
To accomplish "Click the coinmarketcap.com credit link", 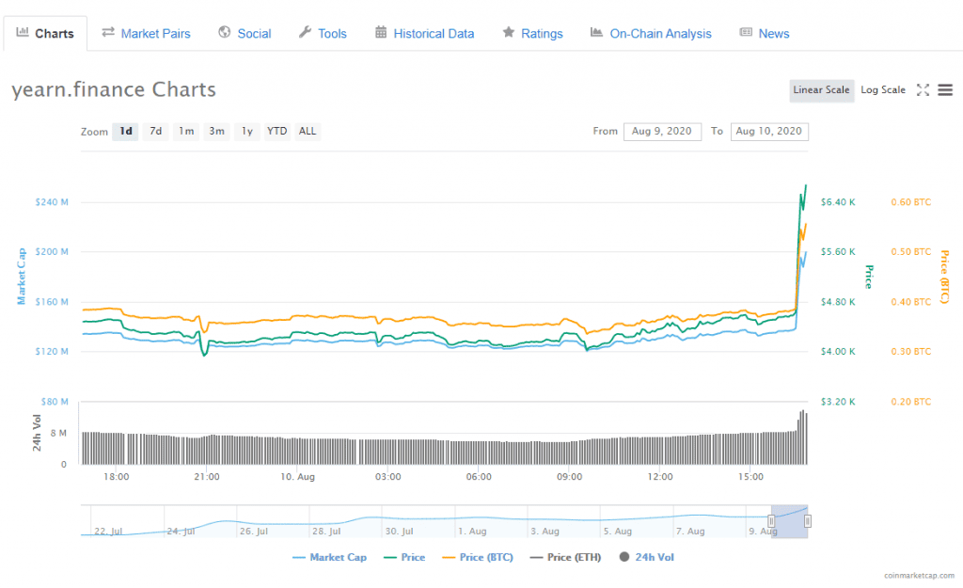I will coord(920,576).
